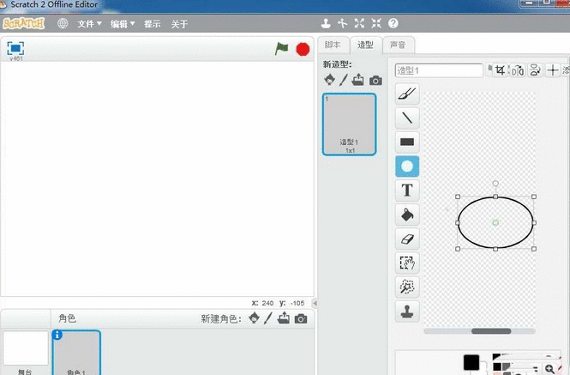
Task: Toggle full-screen stage mode
Action: pos(15,48)
